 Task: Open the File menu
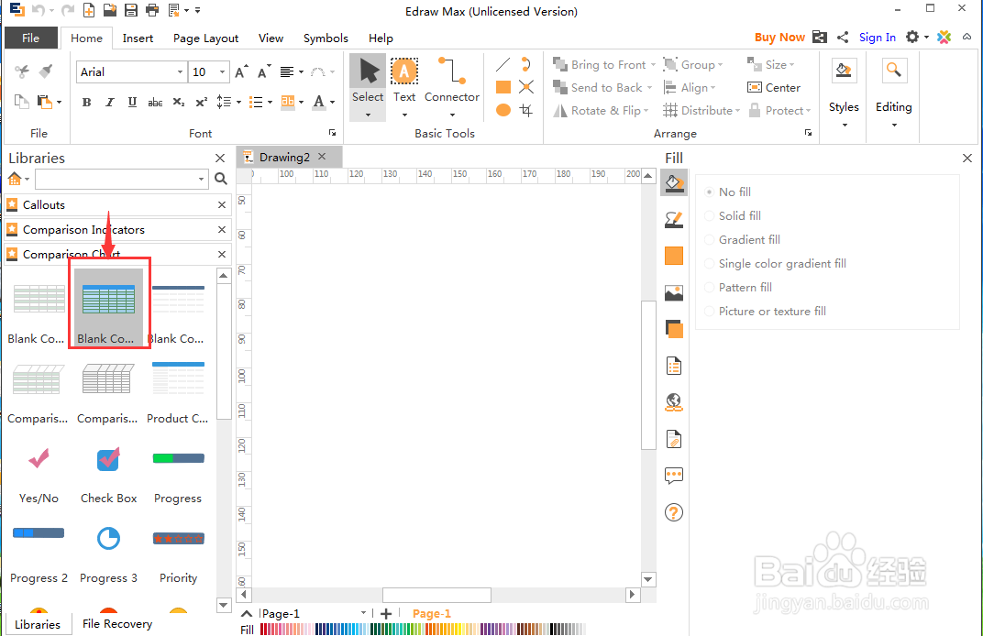[x=31, y=38]
